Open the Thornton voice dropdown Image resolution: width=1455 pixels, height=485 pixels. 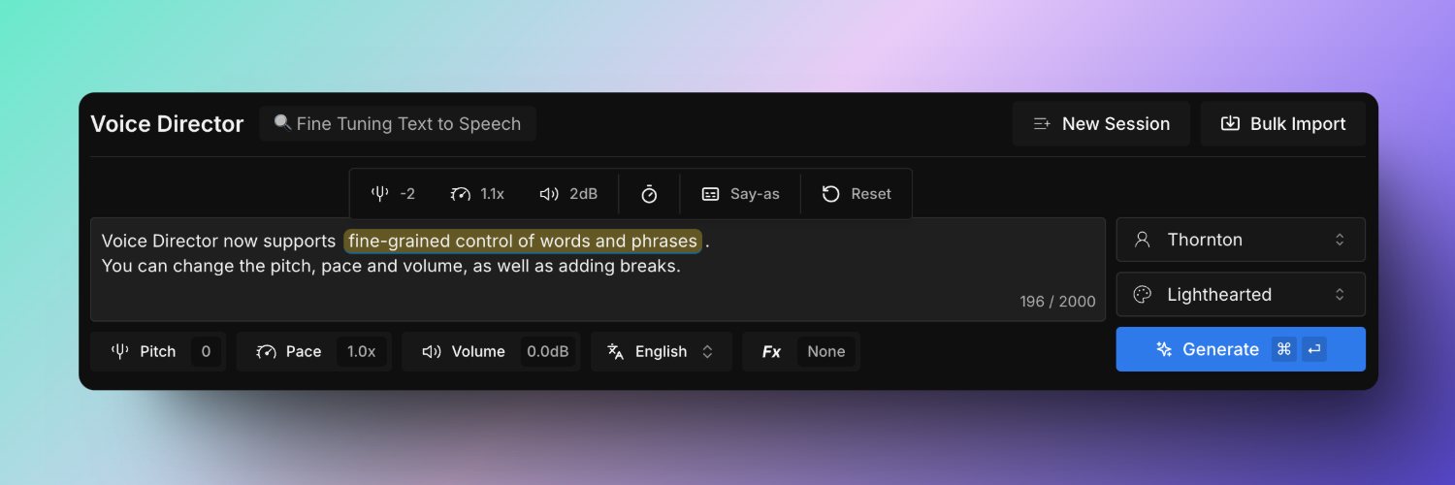pos(1241,240)
